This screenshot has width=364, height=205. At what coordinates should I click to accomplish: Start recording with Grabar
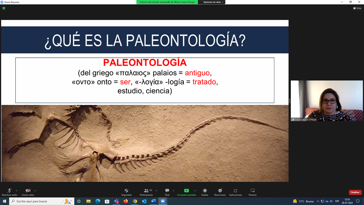coord(205,191)
